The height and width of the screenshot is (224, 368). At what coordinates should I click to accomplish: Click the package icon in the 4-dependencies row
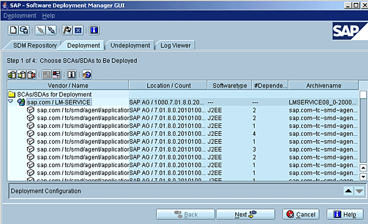(x=31, y=133)
